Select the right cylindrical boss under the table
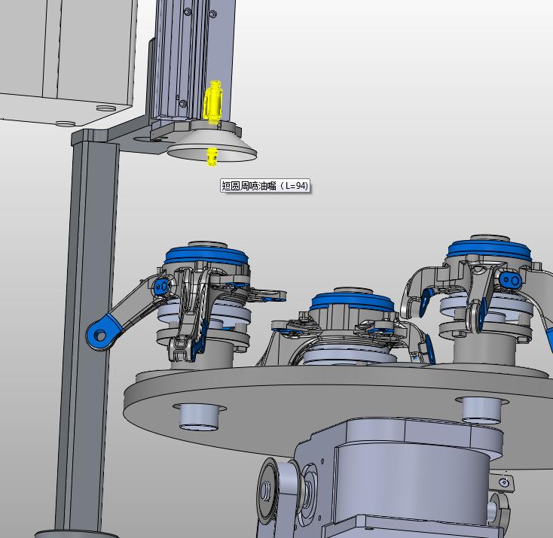 481,410
